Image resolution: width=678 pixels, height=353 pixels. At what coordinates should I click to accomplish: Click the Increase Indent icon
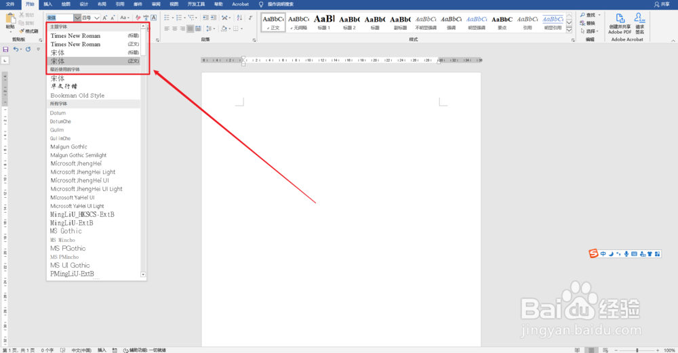click(213, 18)
